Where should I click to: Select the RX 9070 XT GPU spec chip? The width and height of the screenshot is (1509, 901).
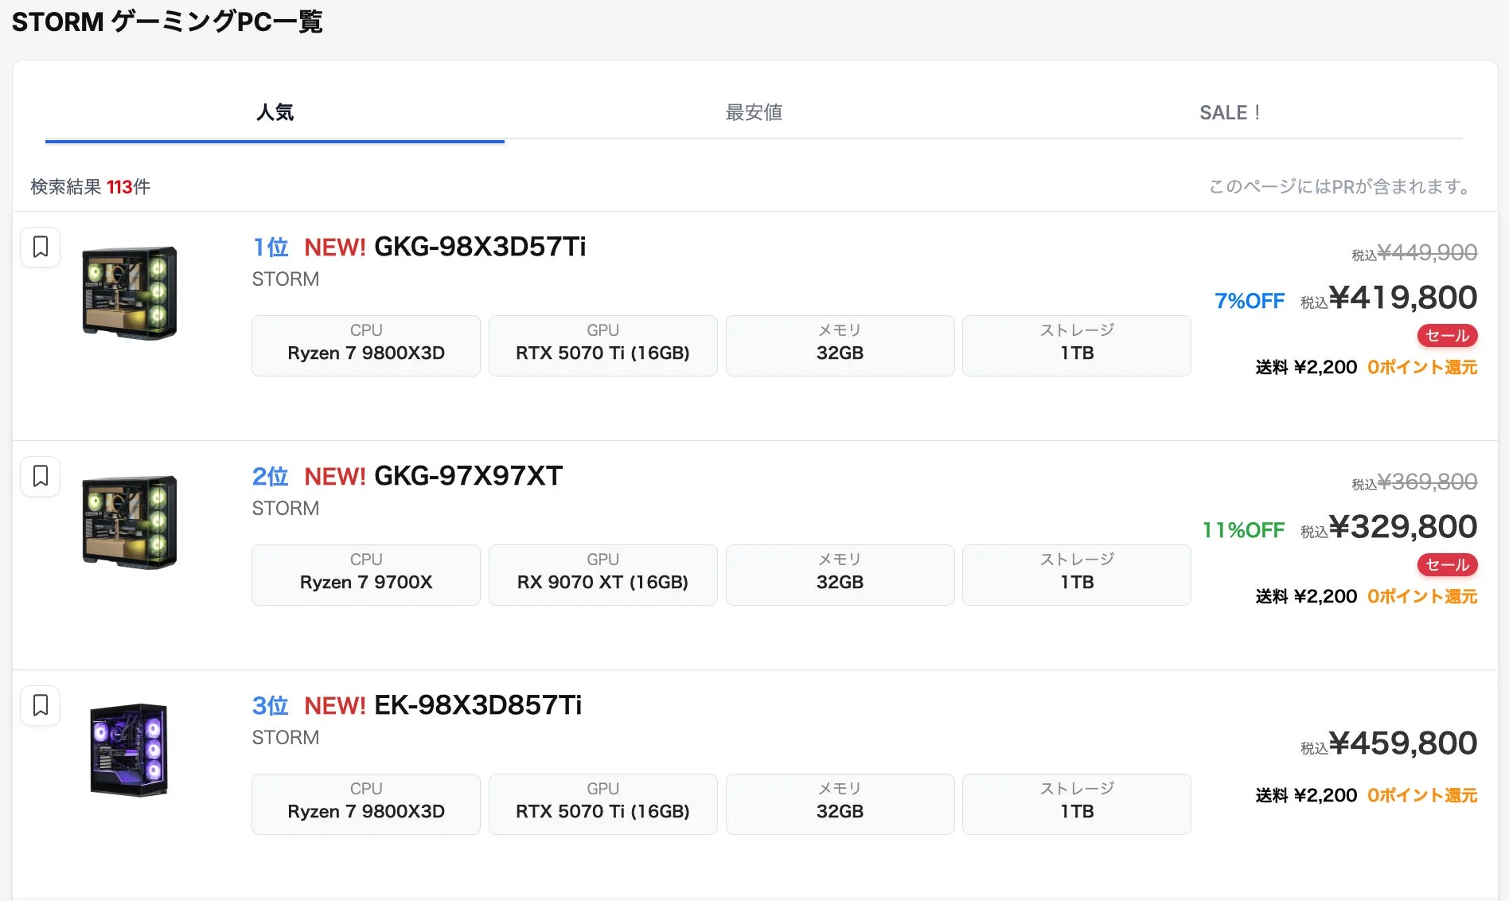pyautogui.click(x=602, y=582)
